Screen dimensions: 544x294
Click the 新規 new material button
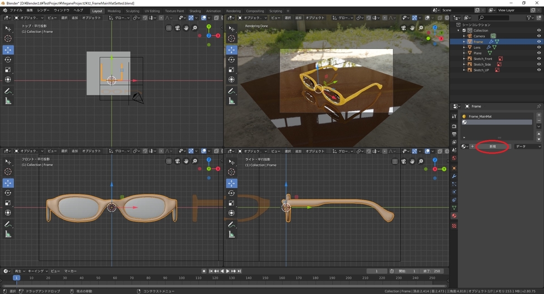[492, 147]
